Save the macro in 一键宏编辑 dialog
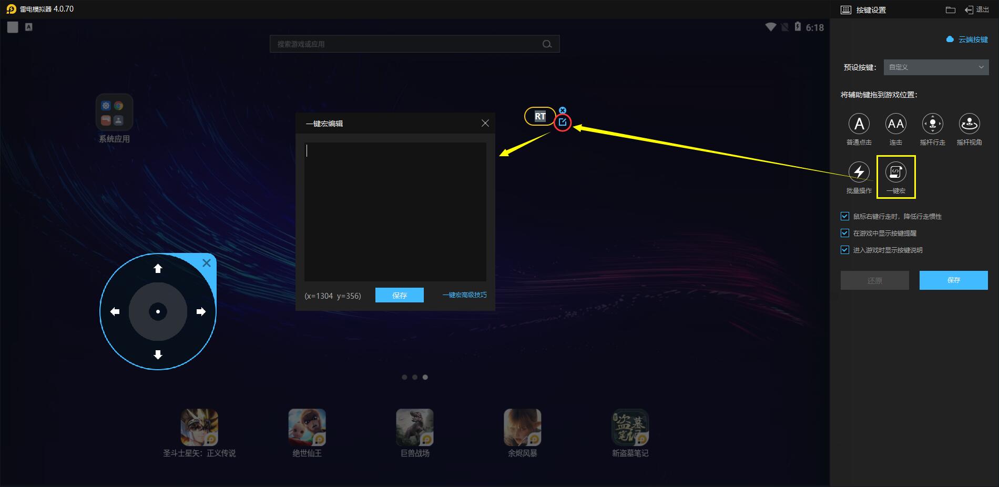Screen dimensions: 999x487 click(x=400, y=295)
